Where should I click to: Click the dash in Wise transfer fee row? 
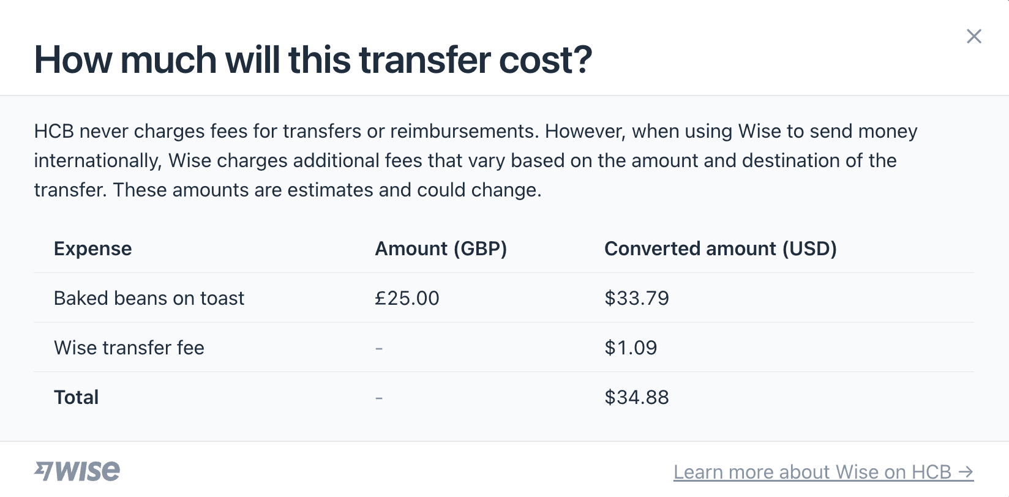coord(379,348)
